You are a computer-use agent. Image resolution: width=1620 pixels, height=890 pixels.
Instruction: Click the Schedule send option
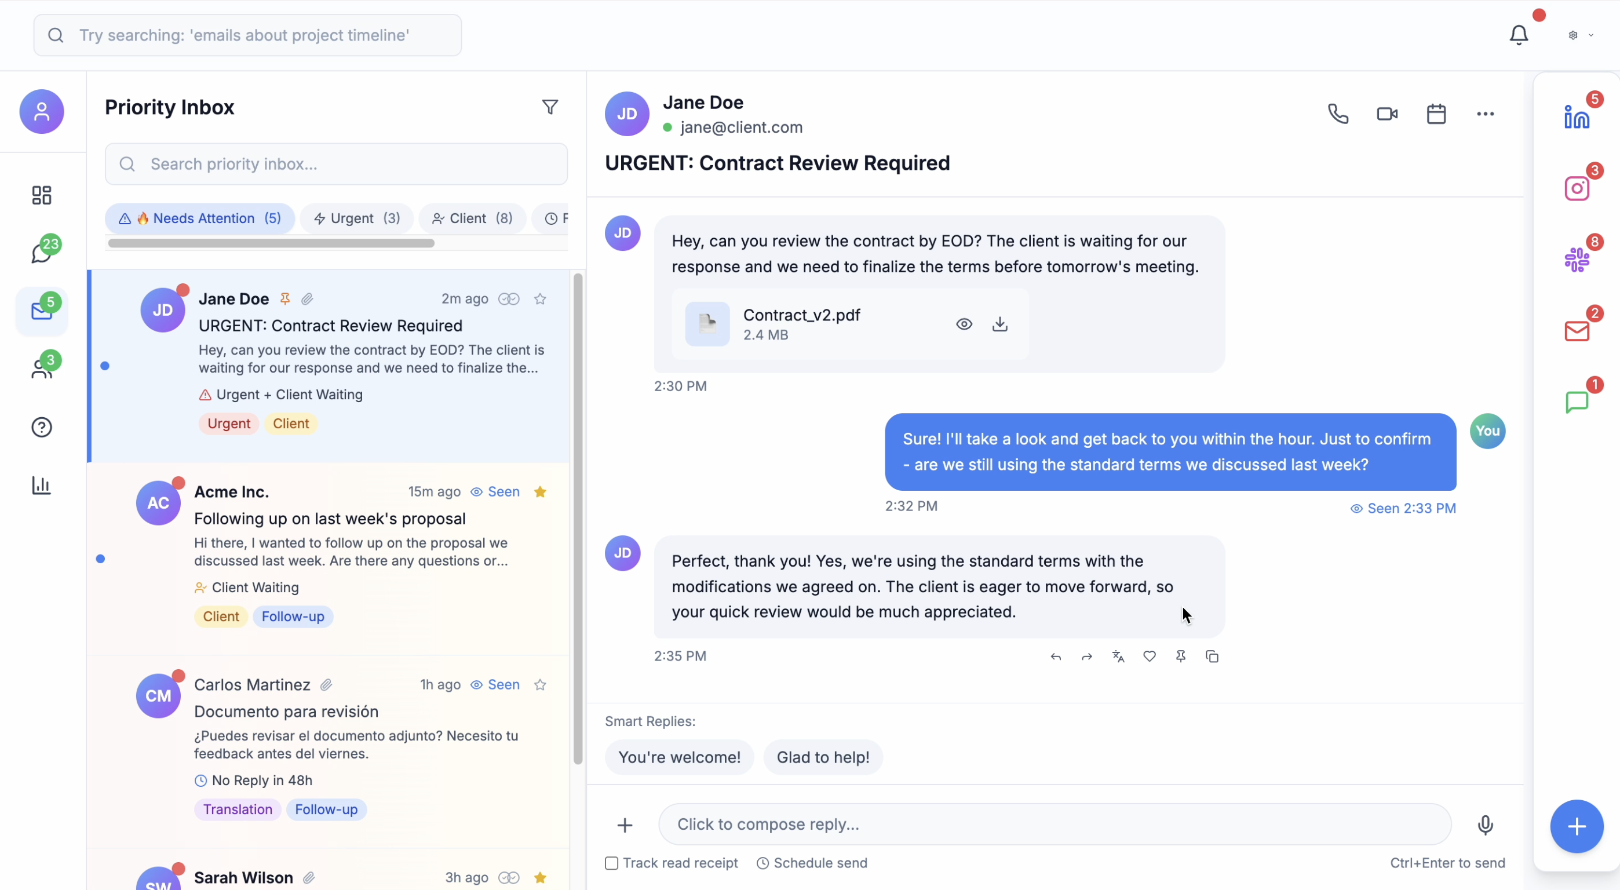coord(812,863)
